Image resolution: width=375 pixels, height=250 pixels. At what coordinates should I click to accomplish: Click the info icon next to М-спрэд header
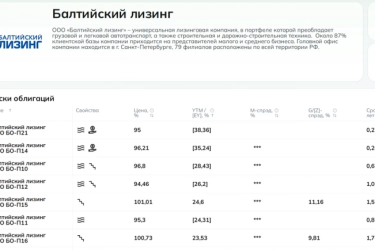[x=276, y=110]
